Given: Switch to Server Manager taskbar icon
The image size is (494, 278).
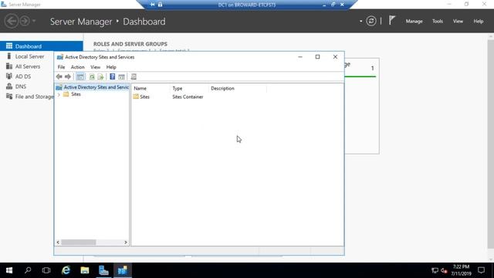Looking at the screenshot, I should click(103, 270).
